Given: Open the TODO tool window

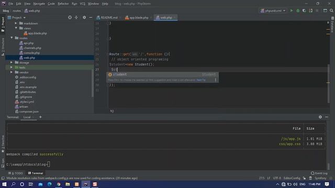Looking at the screenshot, I should (16, 173).
